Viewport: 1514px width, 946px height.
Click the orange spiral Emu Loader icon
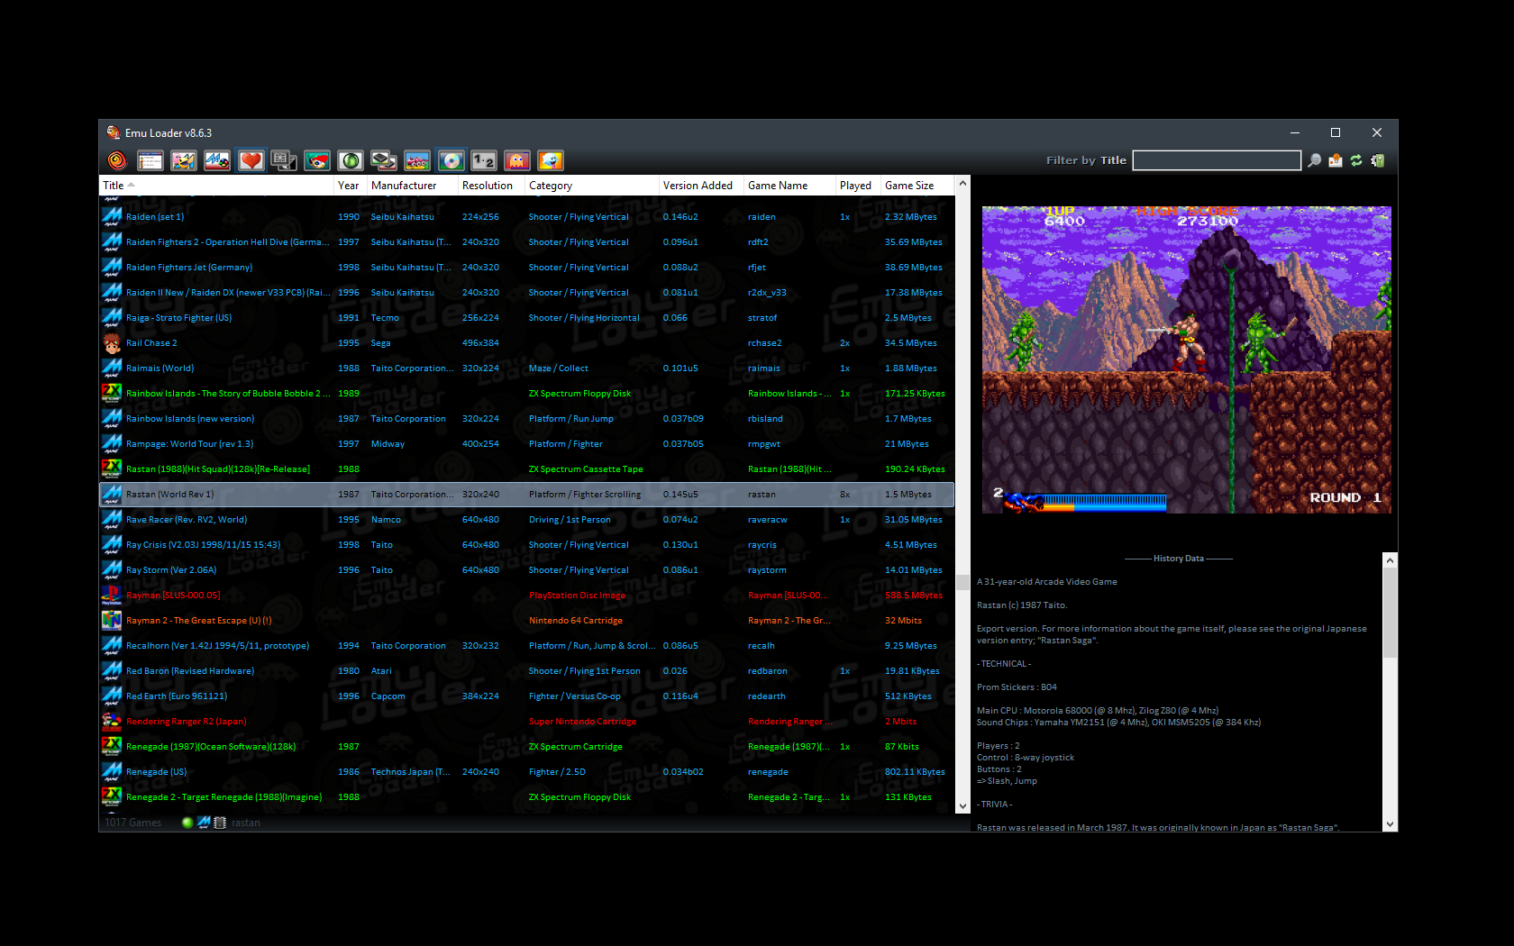(x=117, y=160)
